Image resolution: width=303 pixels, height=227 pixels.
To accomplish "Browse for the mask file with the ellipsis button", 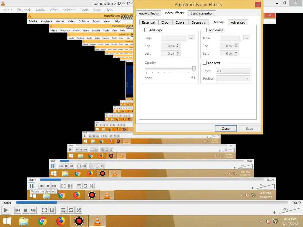I will (246, 38).
